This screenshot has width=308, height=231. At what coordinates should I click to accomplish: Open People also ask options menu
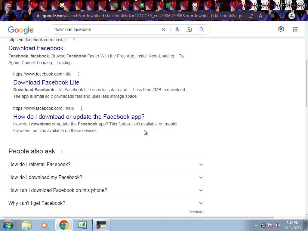62,151
